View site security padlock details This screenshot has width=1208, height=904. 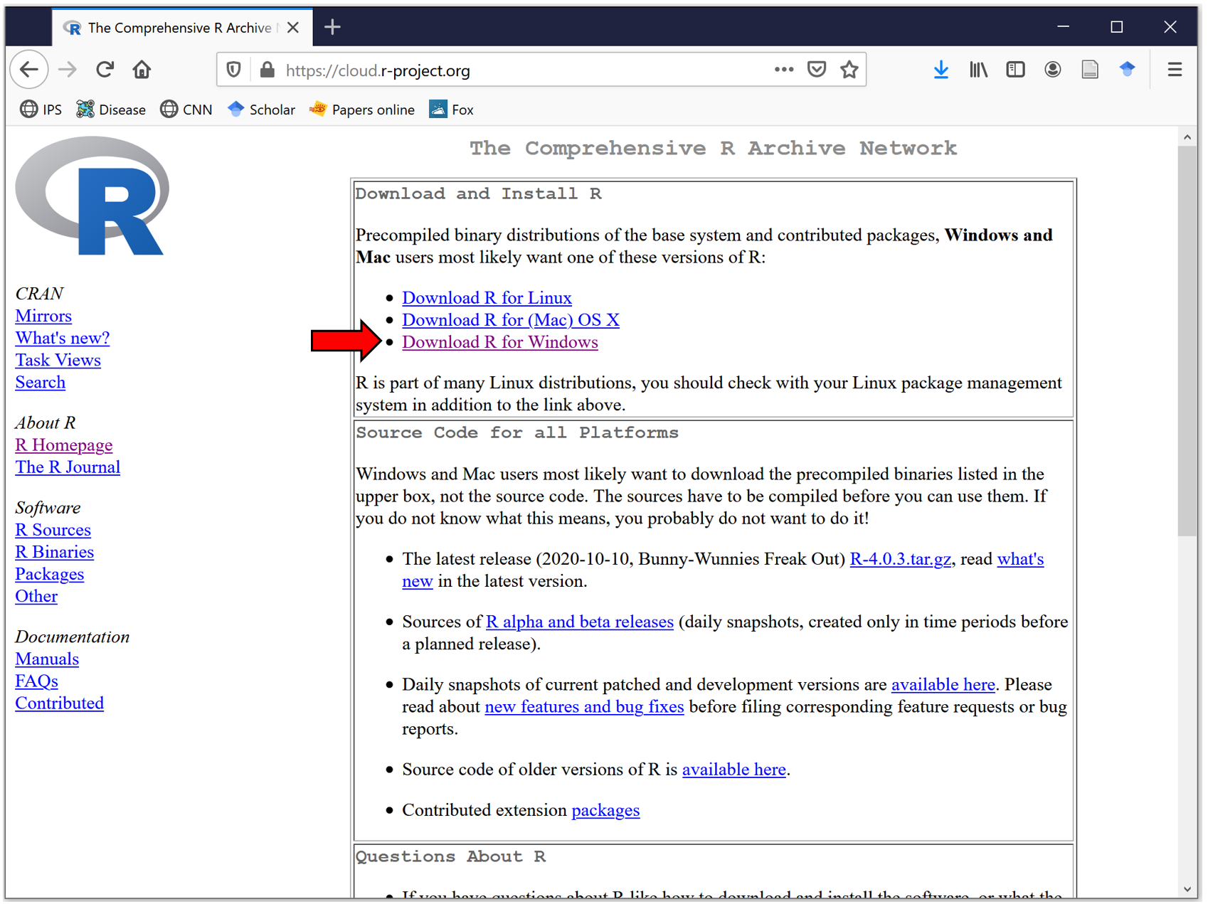point(267,70)
